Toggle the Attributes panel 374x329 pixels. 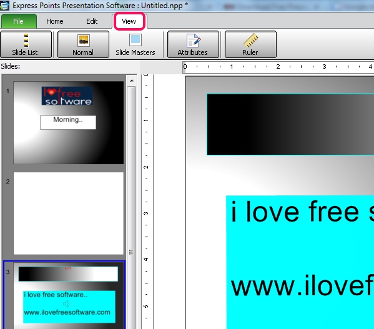193,44
